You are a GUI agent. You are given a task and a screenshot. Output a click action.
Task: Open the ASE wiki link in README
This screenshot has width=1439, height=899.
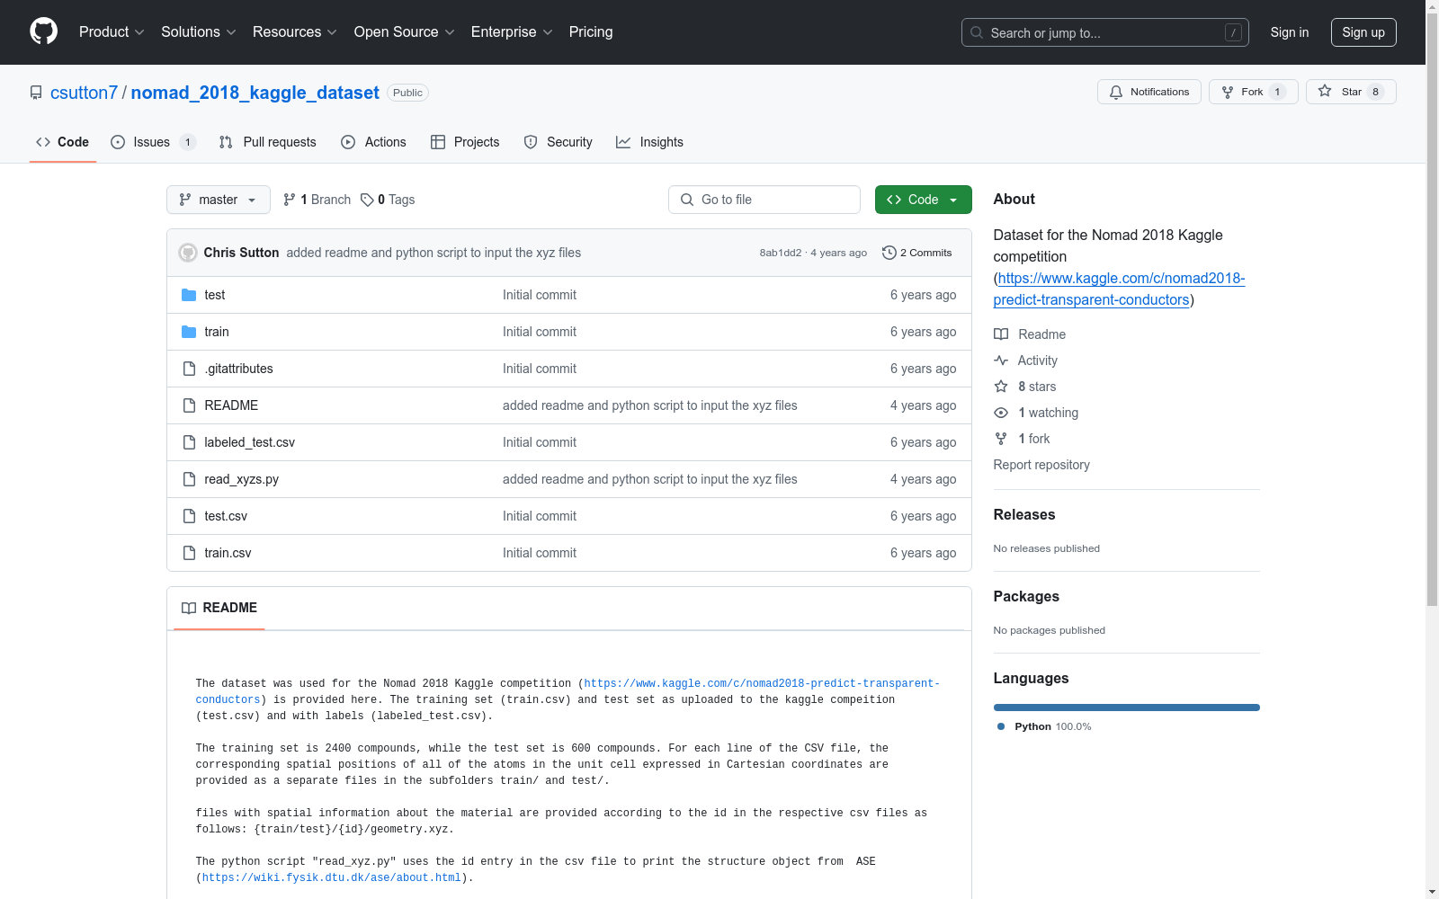click(332, 878)
